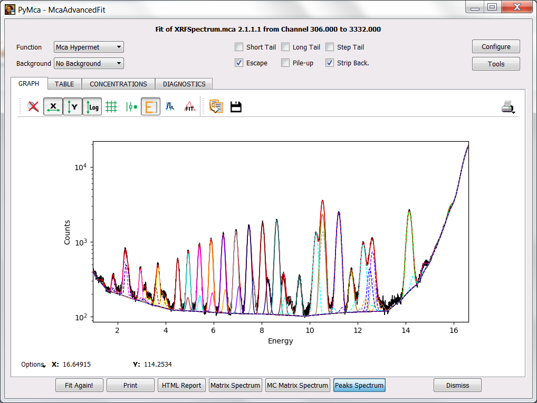This screenshot has height=403, width=537.
Task: Disable the Escape checkbox
Action: 239,63
